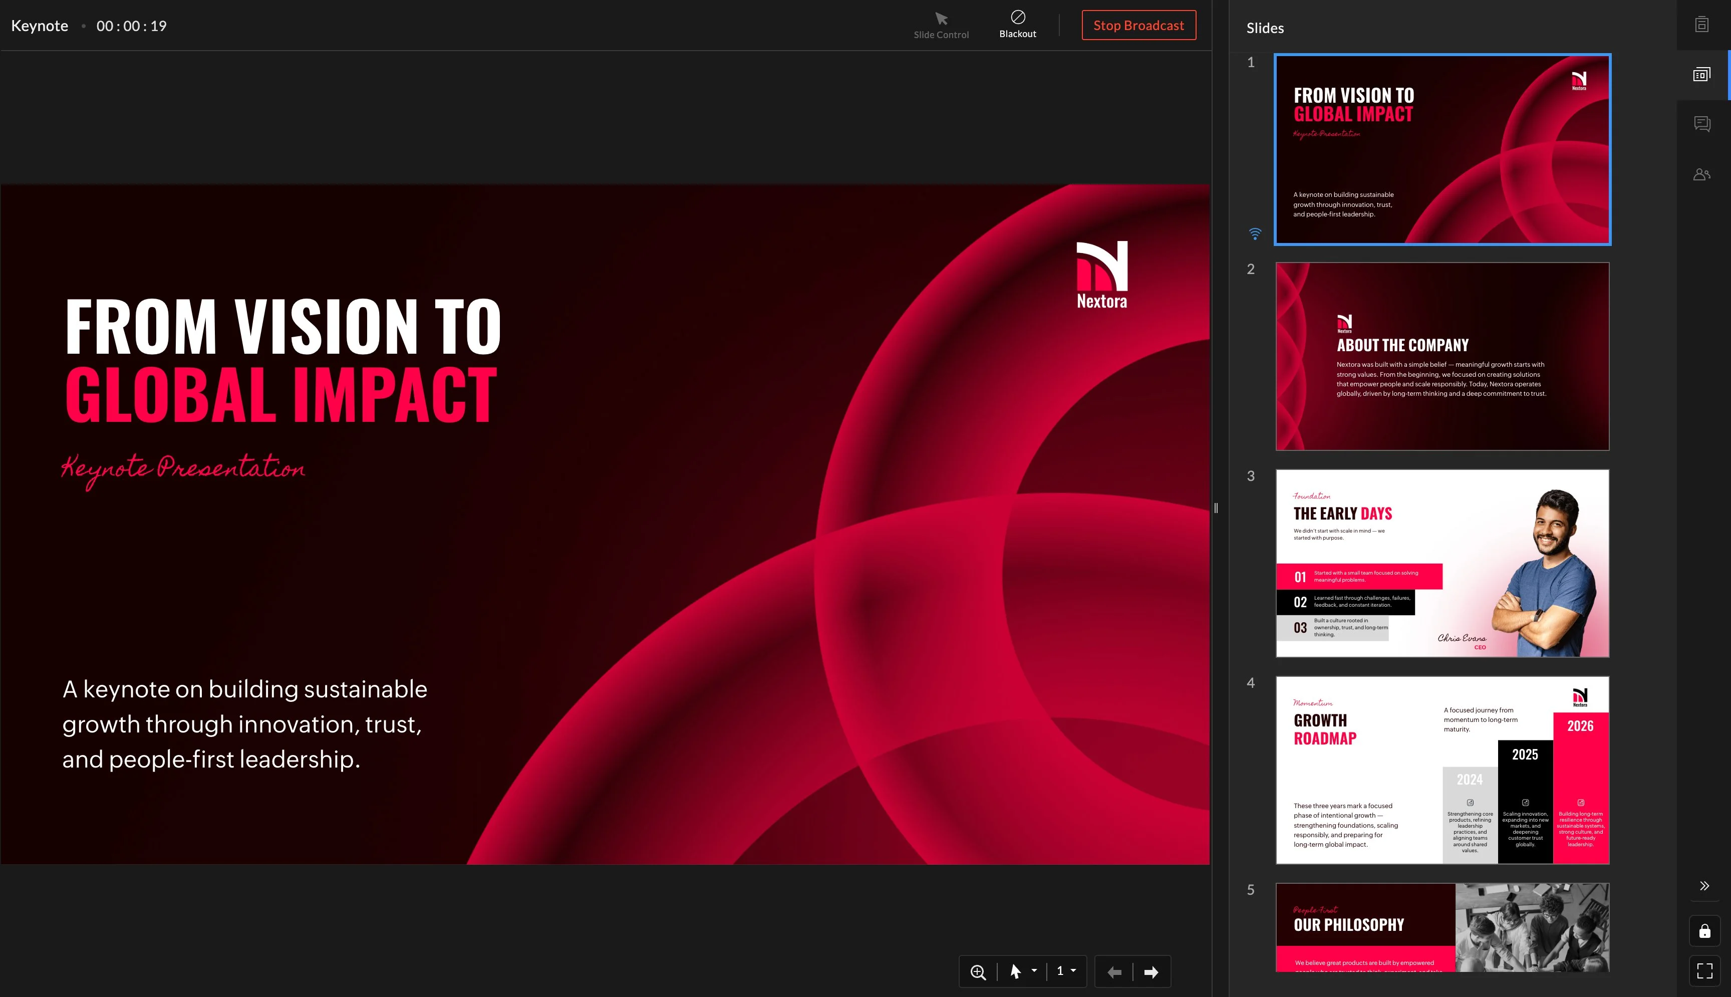Open the speaker notes panel icon
The width and height of the screenshot is (1731, 997).
click(1702, 25)
